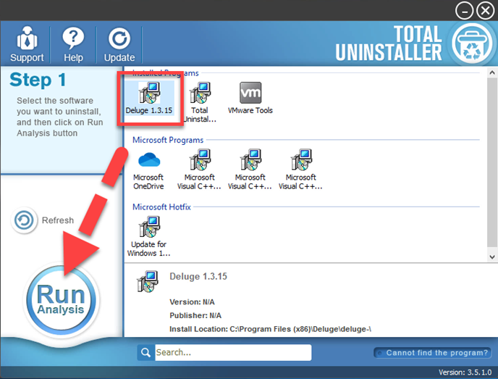Viewport: 498px width, 379px height.
Task: Click the Version: N/A detail line
Action: (192, 301)
